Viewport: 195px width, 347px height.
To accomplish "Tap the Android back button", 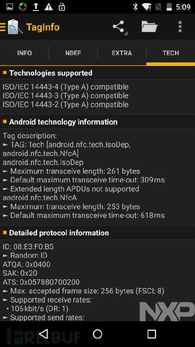I will tap(44, 334).
